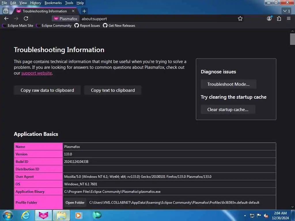Click the Build ID value 20241124104338
The width and height of the screenshot is (295, 221).
coord(76,162)
